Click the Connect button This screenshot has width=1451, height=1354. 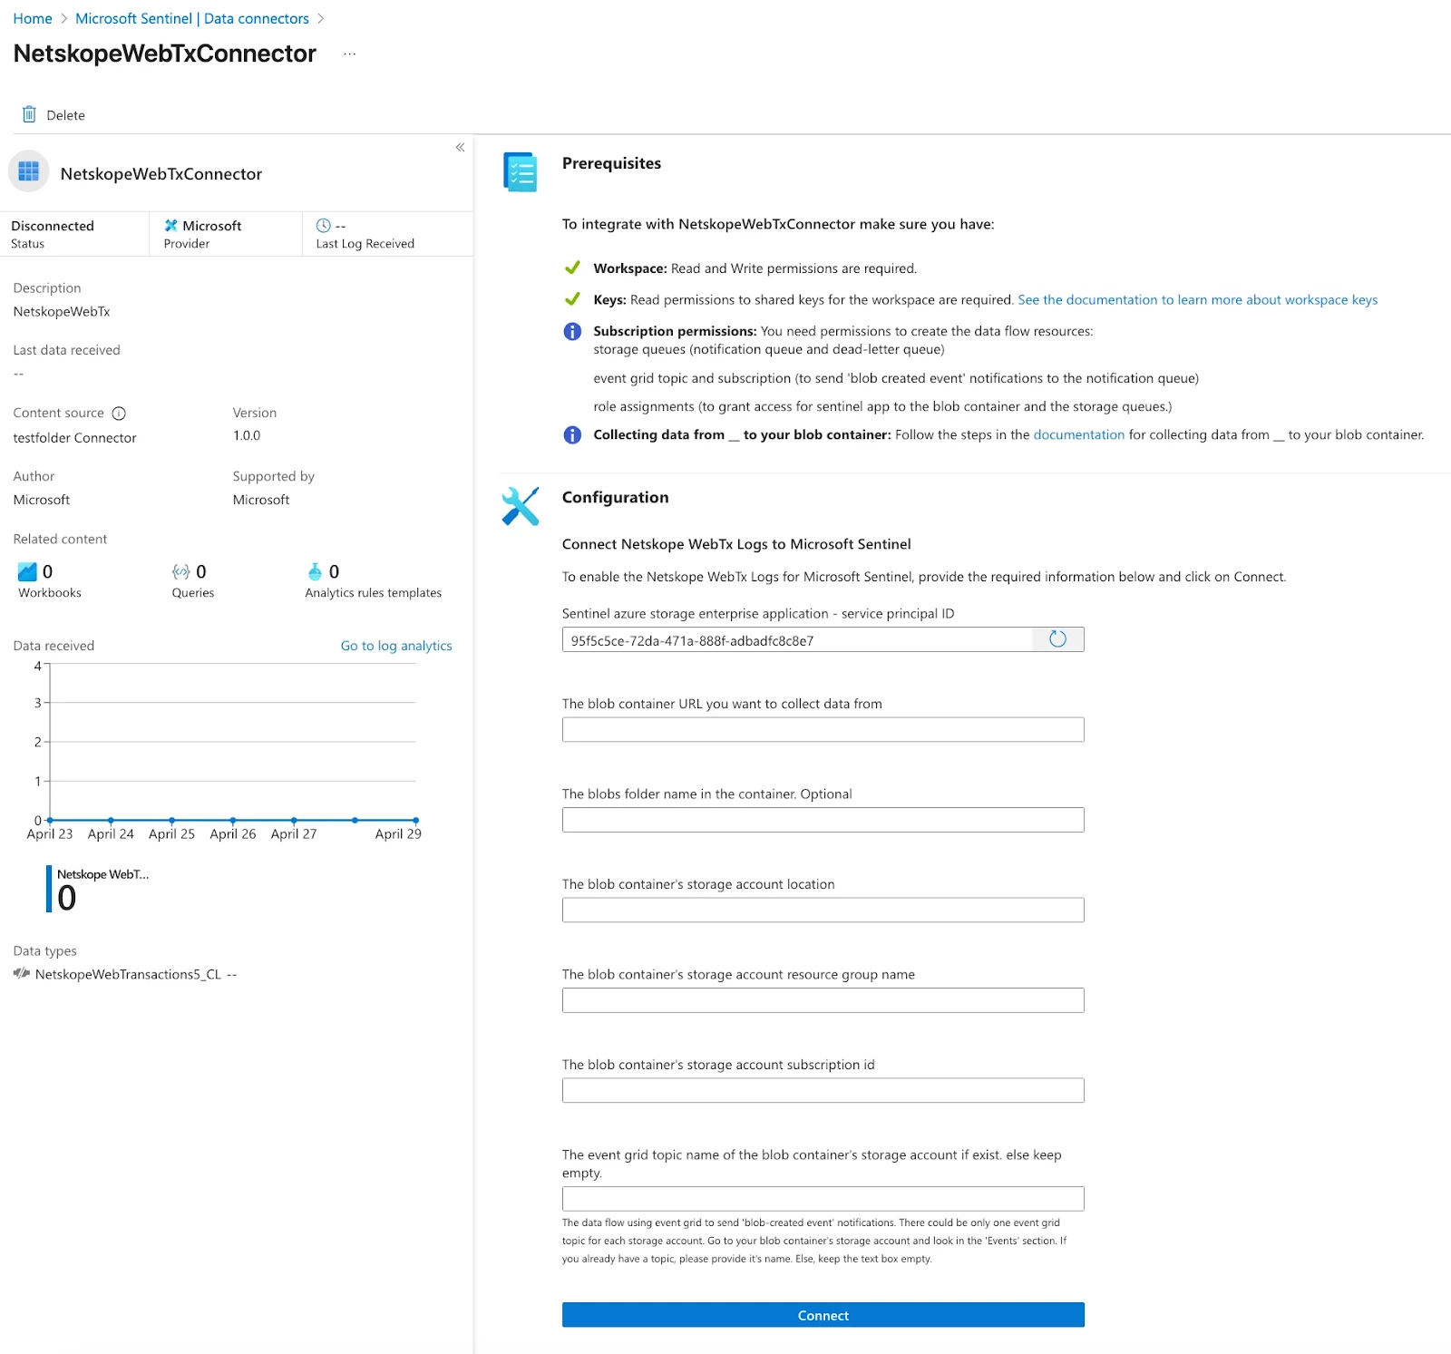point(823,1315)
